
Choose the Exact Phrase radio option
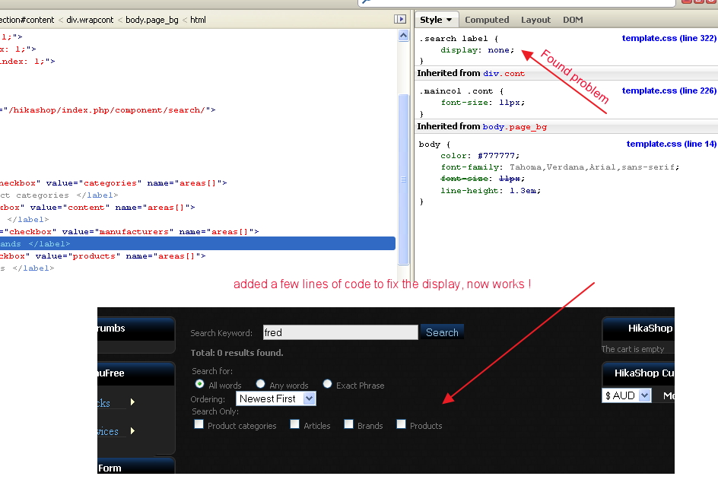click(x=328, y=385)
